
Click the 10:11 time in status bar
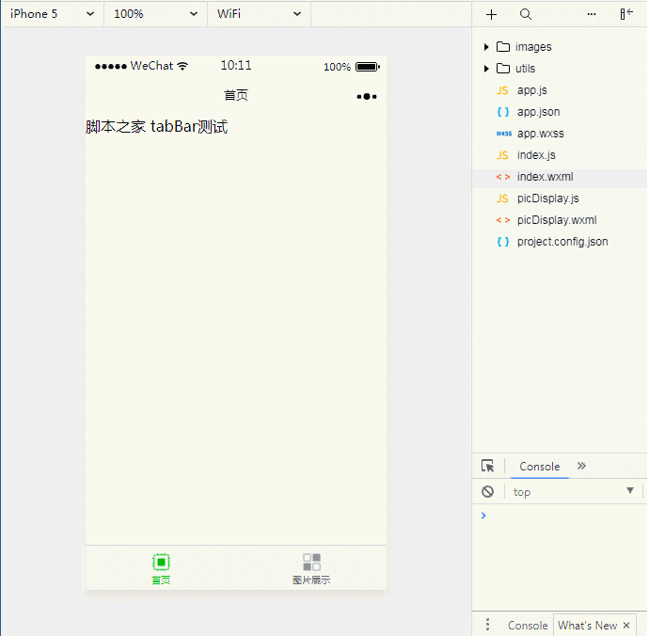click(236, 66)
